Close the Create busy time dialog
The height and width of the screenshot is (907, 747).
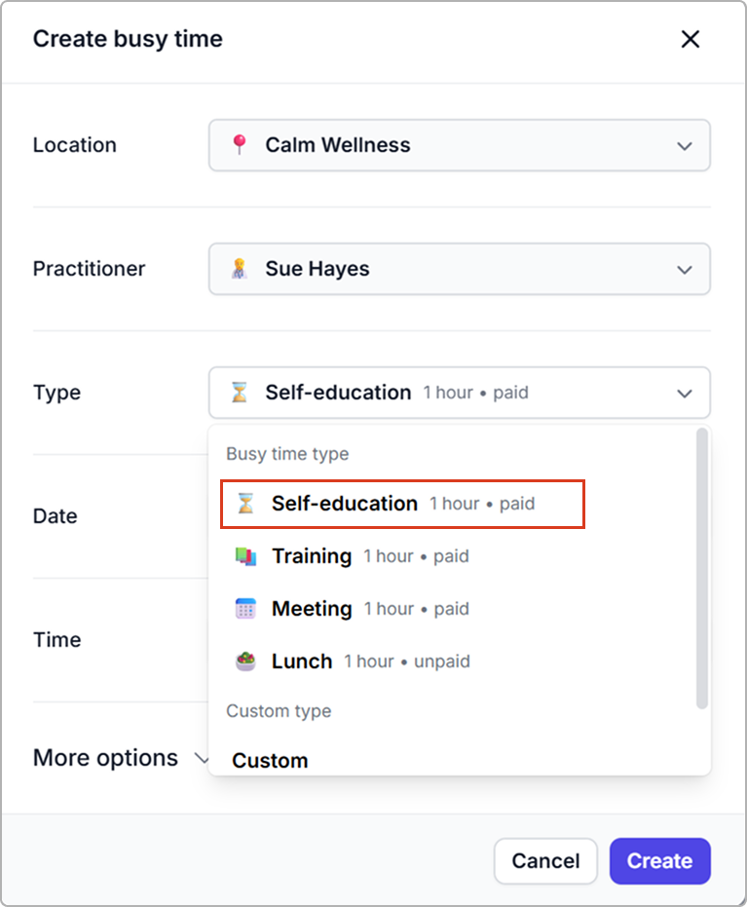tap(690, 39)
